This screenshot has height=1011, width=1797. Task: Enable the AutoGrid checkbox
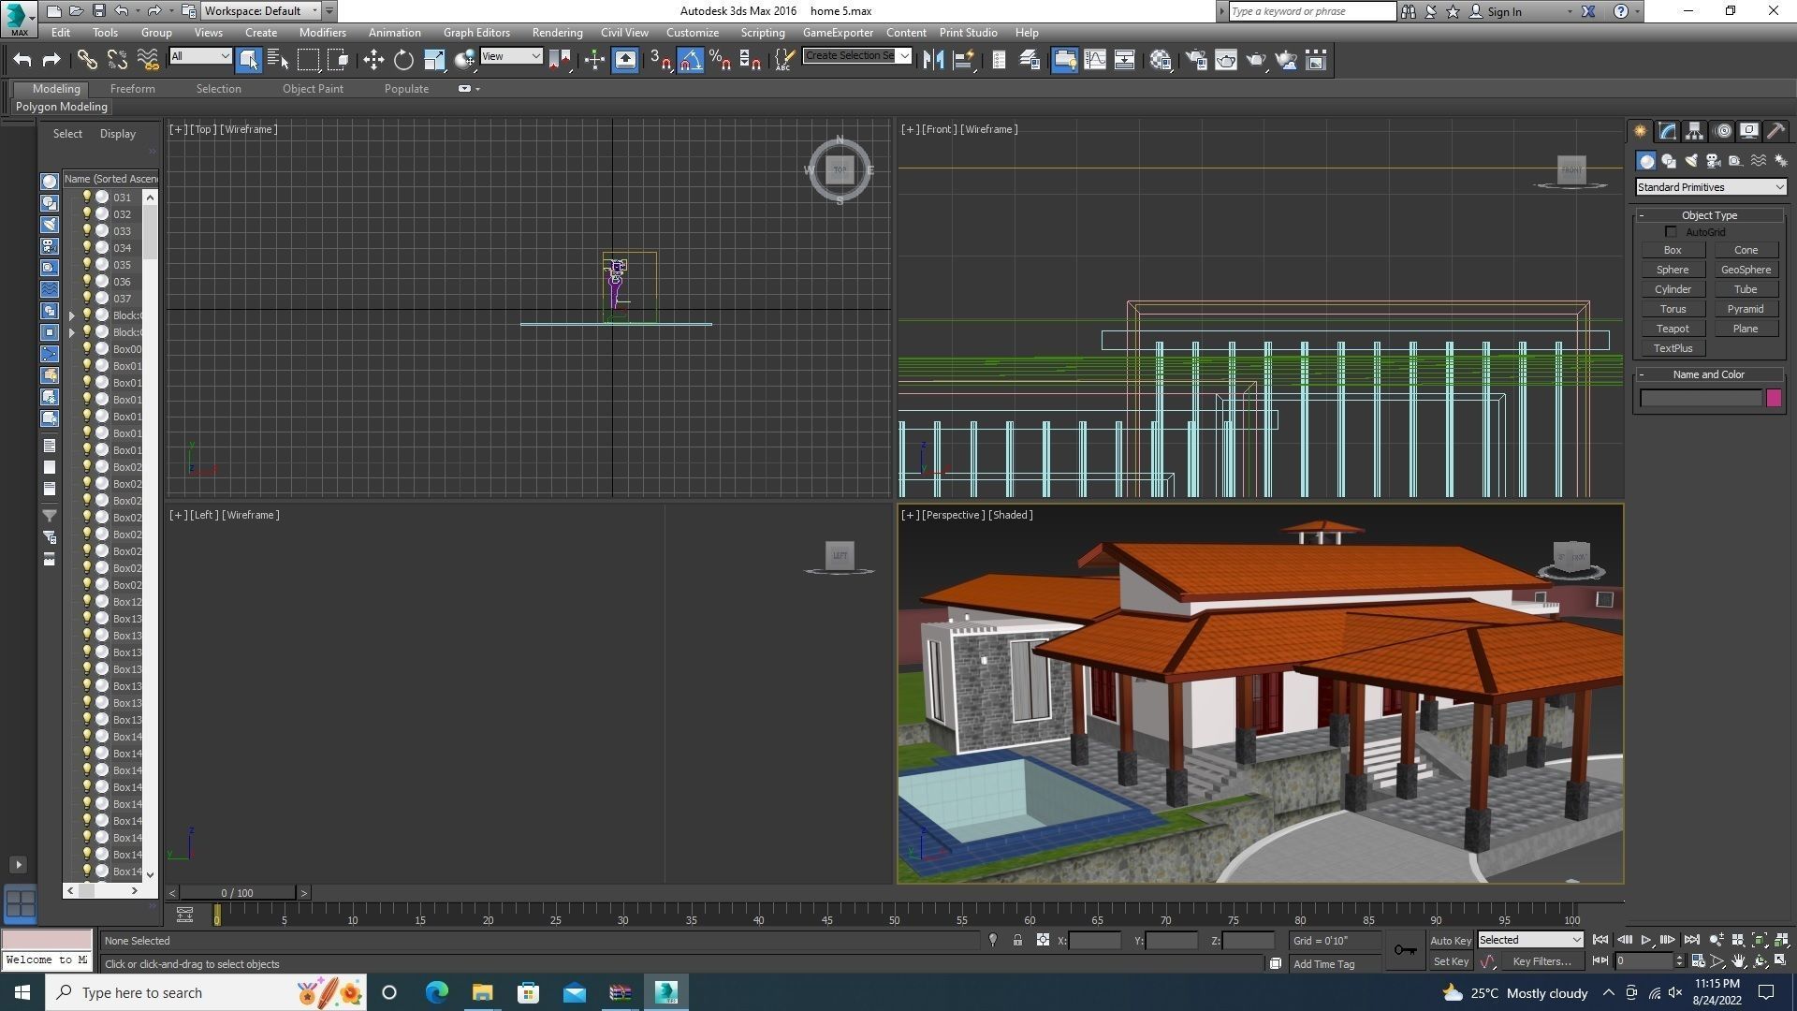click(1671, 232)
